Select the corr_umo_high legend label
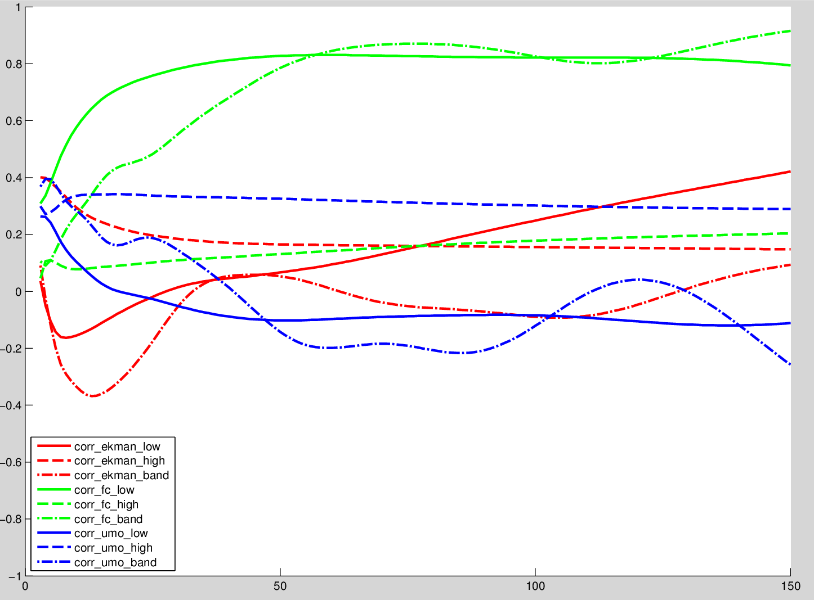This screenshot has height=600, width=814. pyautogui.click(x=113, y=548)
